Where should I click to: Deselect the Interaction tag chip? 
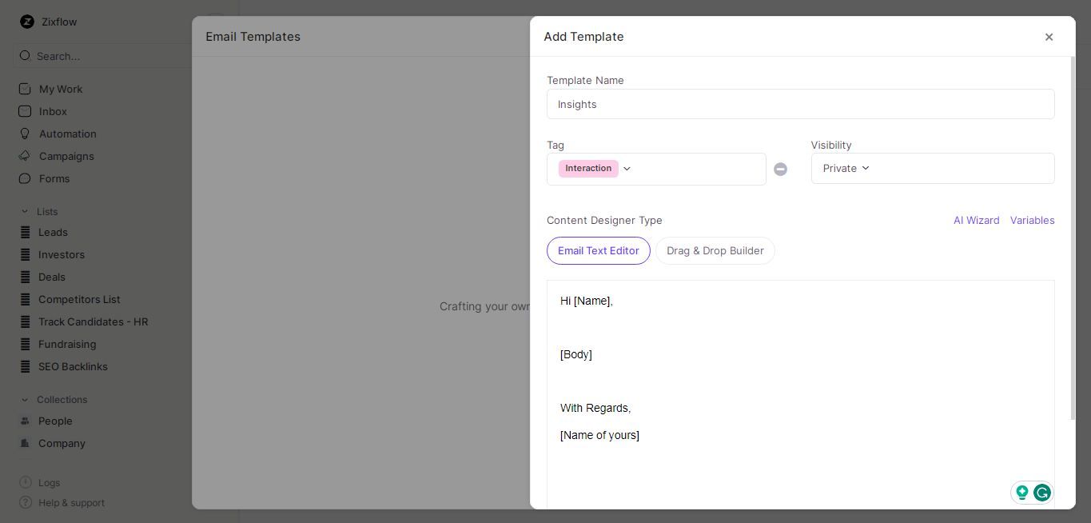(588, 168)
